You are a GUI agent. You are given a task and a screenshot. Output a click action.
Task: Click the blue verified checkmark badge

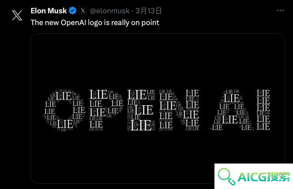click(73, 11)
